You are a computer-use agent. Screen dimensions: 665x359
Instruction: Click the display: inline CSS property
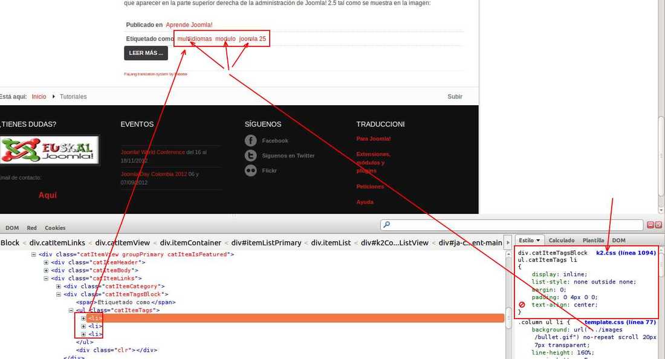pos(559,274)
